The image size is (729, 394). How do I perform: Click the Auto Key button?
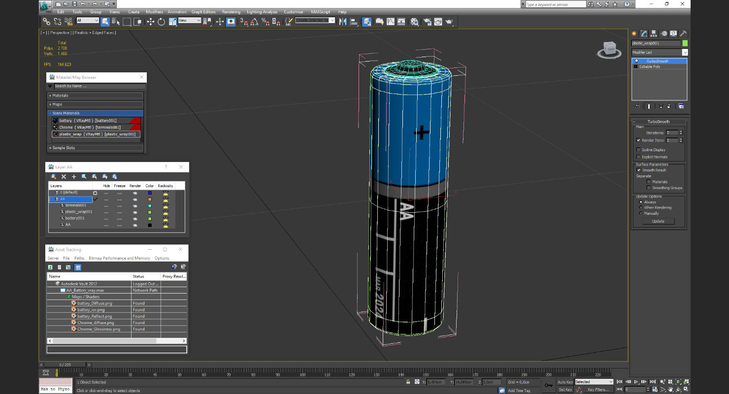click(565, 382)
